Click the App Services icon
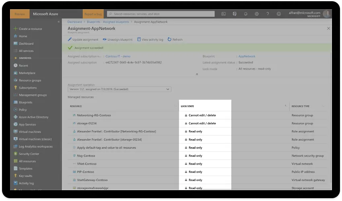The image size is (342, 201). [x=15, y=124]
